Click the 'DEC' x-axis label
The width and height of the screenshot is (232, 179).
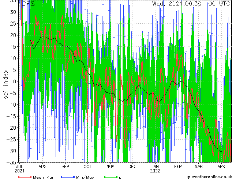(x=132, y=167)
